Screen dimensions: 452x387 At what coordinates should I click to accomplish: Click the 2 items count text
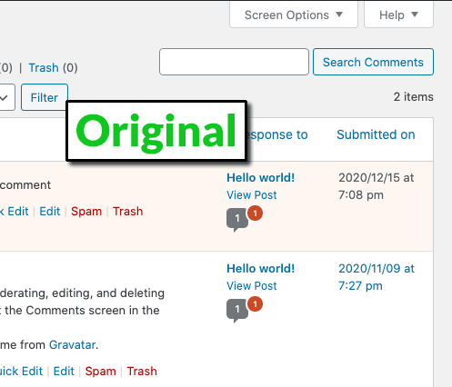[413, 97]
